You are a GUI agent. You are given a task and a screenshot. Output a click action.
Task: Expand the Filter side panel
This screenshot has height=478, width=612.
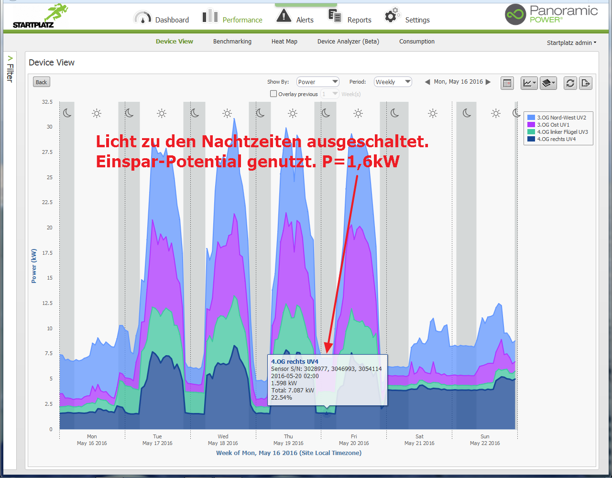tap(10, 69)
